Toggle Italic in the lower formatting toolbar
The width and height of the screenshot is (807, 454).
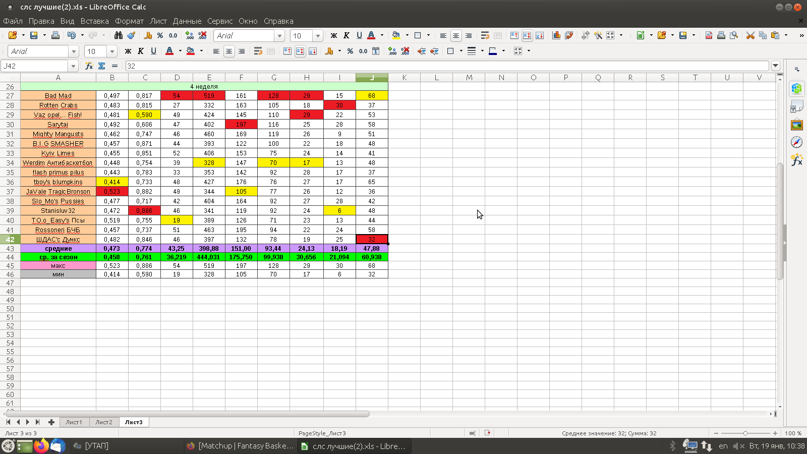[x=141, y=51]
